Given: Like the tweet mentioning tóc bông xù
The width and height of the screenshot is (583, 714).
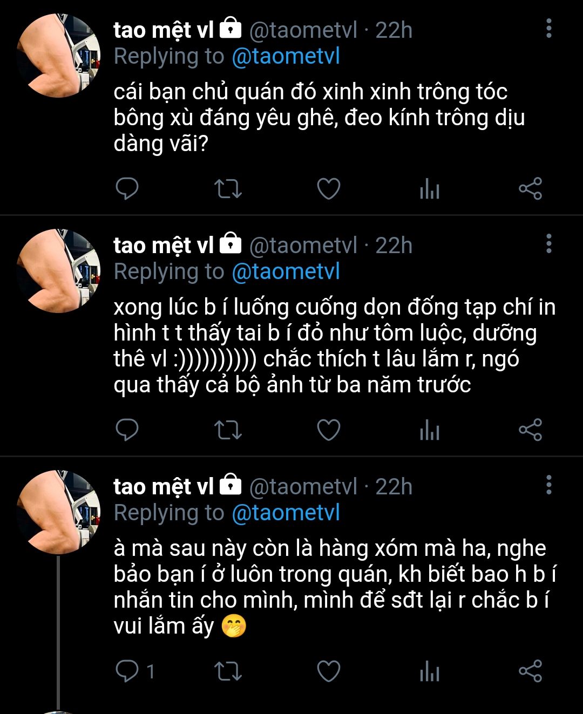Looking at the screenshot, I should tap(328, 189).
